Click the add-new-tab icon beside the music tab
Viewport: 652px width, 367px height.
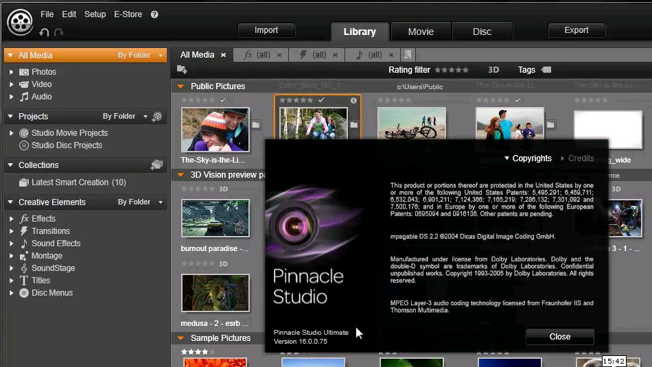pos(408,54)
